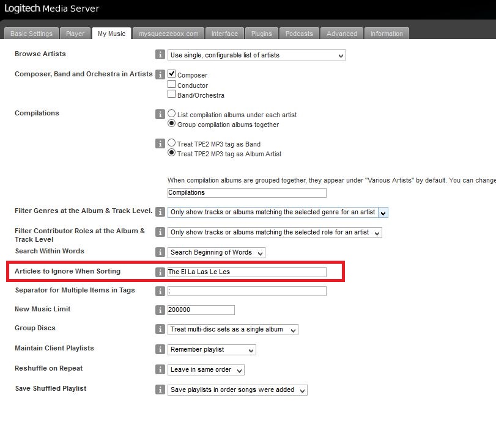
Task: Click info icon for Reshuffle on Repeat
Action: coord(160,370)
